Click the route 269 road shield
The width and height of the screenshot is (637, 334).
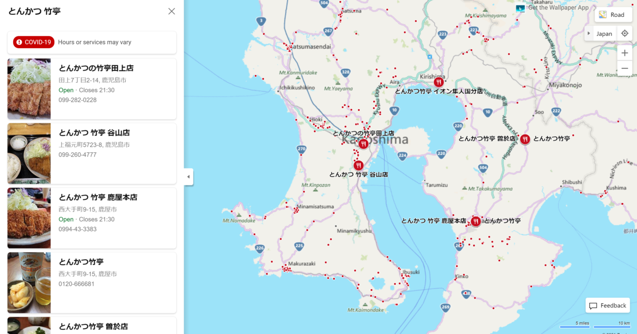point(445,307)
